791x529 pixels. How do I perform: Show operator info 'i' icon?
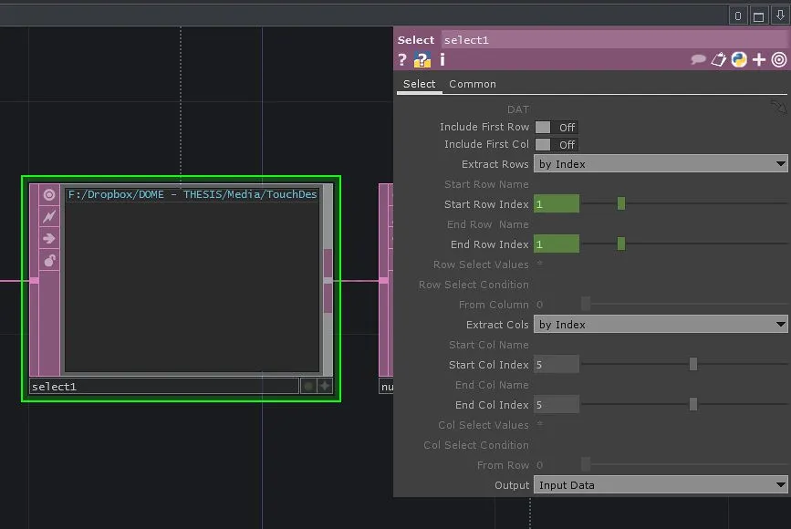442,60
